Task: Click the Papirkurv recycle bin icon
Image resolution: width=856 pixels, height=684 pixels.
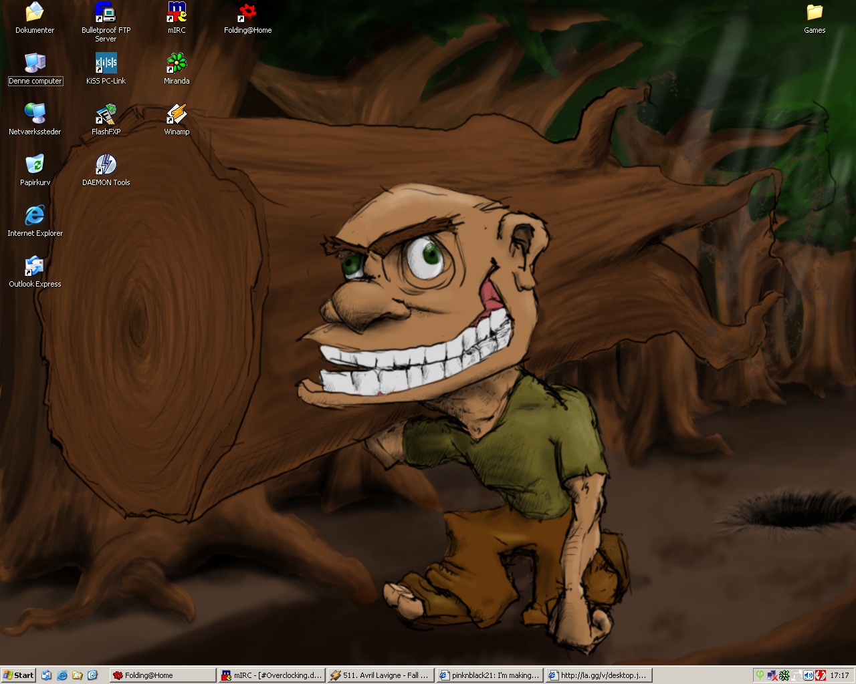Action: coord(35,170)
